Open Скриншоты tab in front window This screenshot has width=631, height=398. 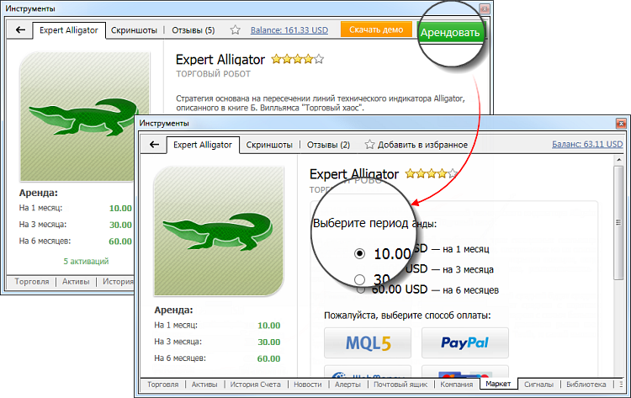tap(269, 145)
